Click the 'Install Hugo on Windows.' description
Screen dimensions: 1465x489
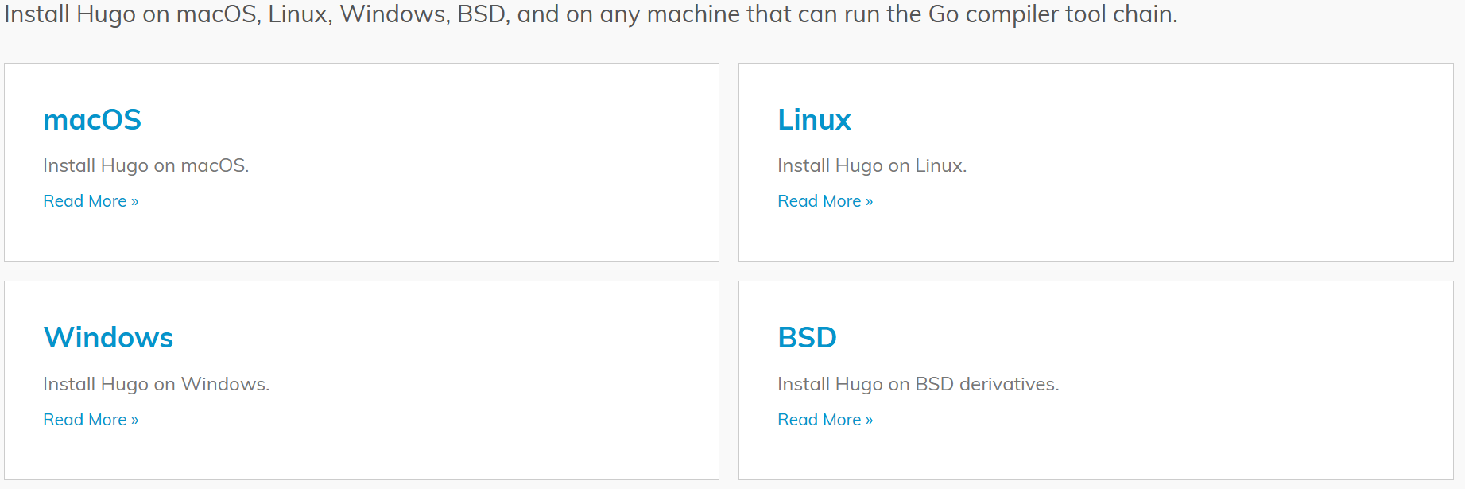157,384
